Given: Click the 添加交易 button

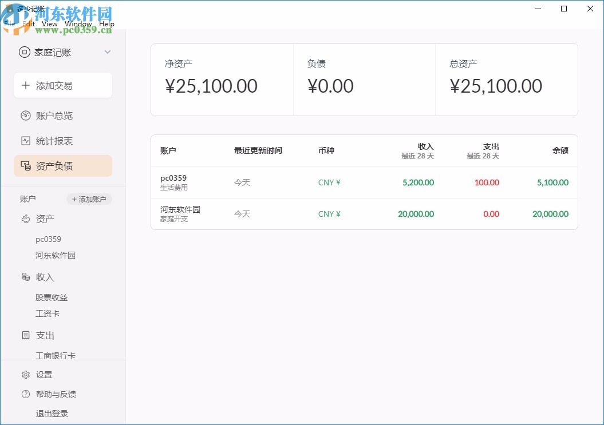Looking at the screenshot, I should (63, 85).
